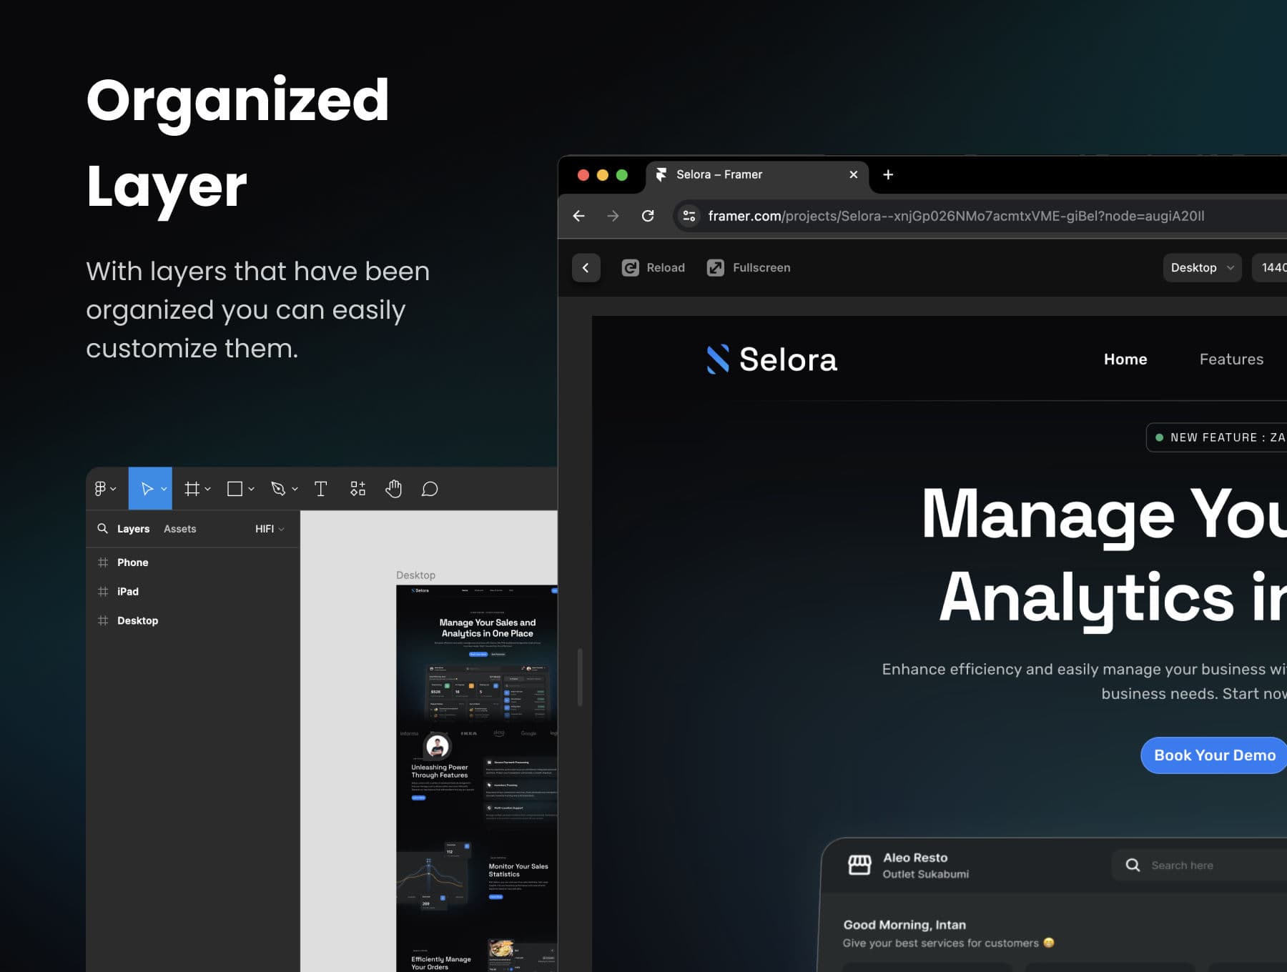The height and width of the screenshot is (972, 1287).
Task: Expand the HIFI page dropdown
Action: 270,529
